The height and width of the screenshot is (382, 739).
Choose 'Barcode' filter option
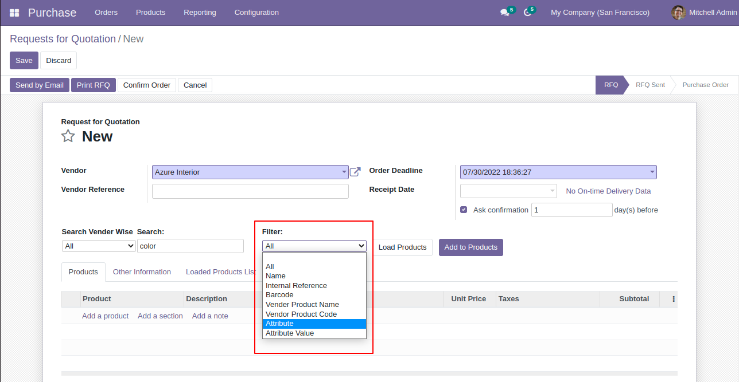(x=314, y=295)
